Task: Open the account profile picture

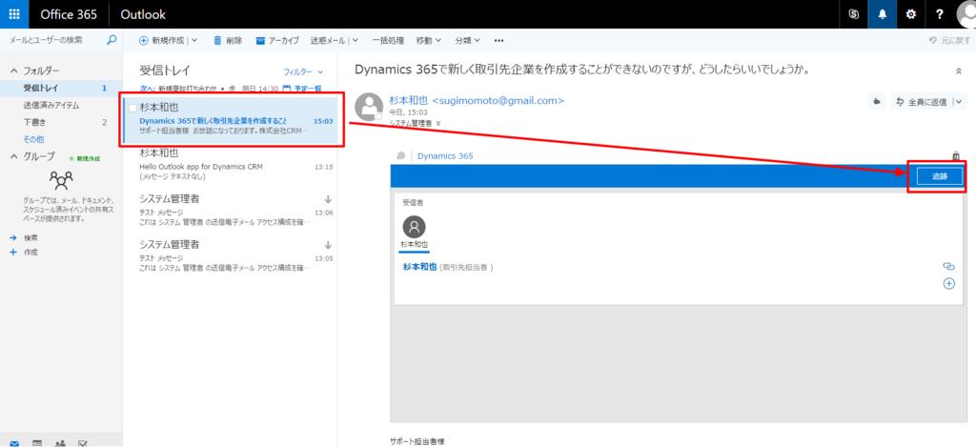Action: pos(966,14)
